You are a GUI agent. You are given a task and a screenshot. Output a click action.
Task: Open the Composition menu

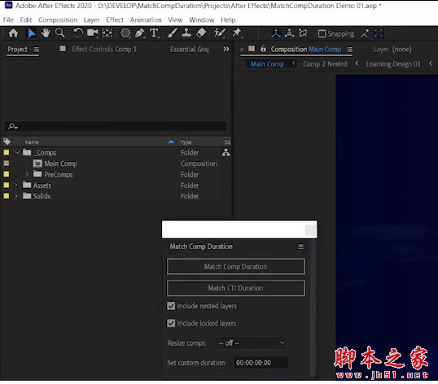58,20
